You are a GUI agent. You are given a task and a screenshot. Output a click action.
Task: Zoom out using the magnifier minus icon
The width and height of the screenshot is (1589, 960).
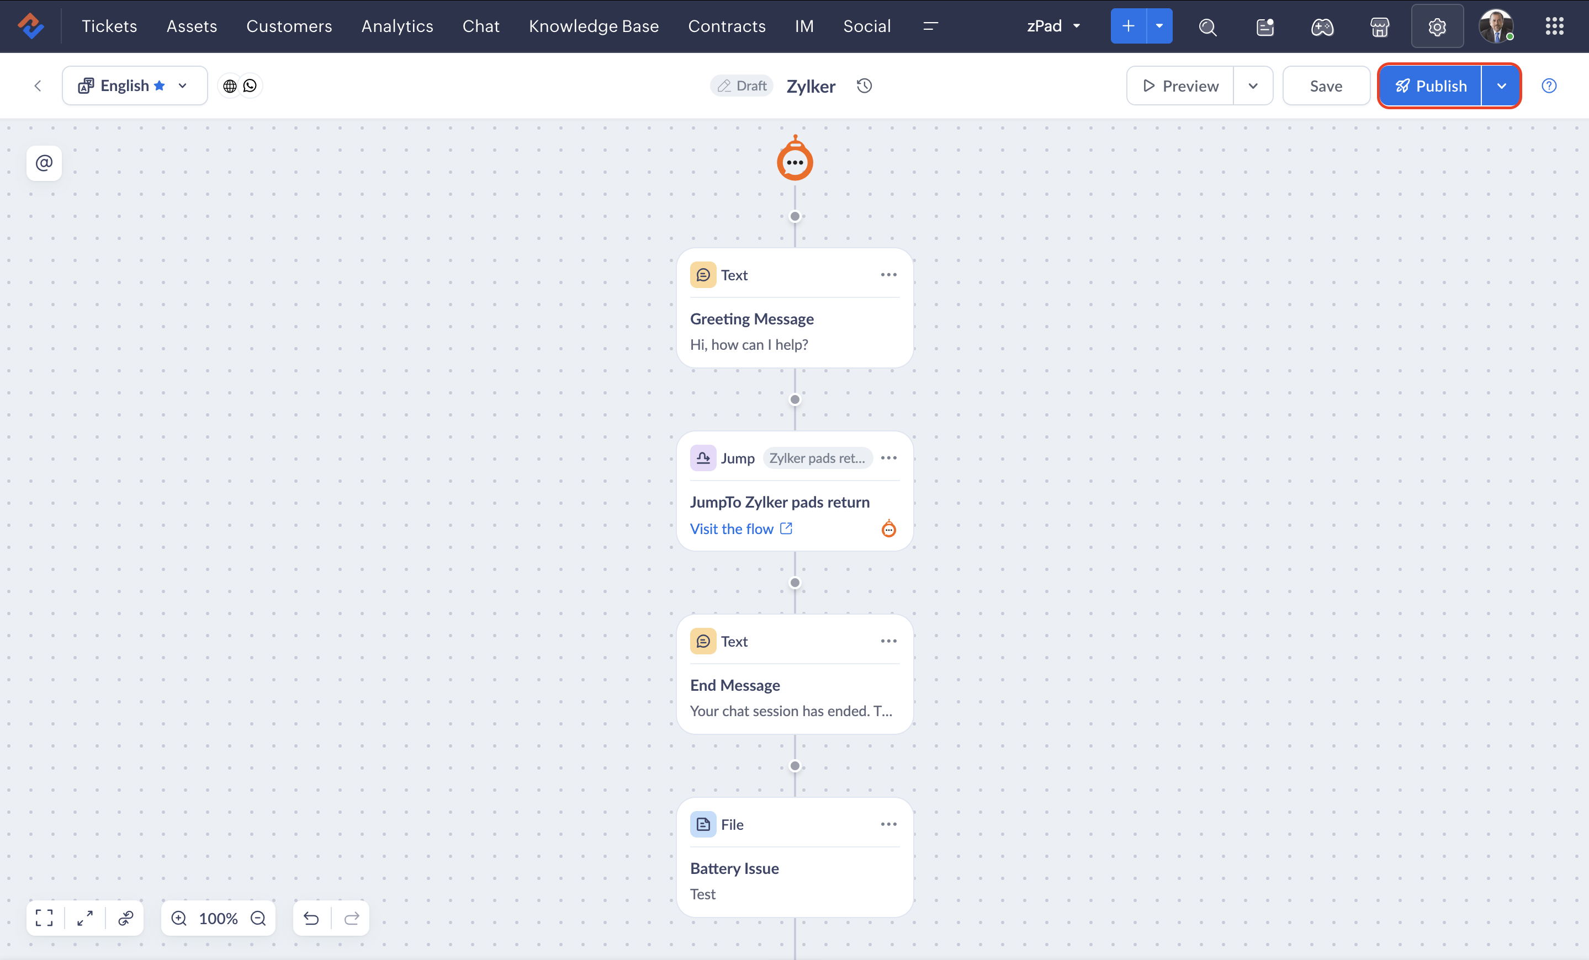coord(258,918)
